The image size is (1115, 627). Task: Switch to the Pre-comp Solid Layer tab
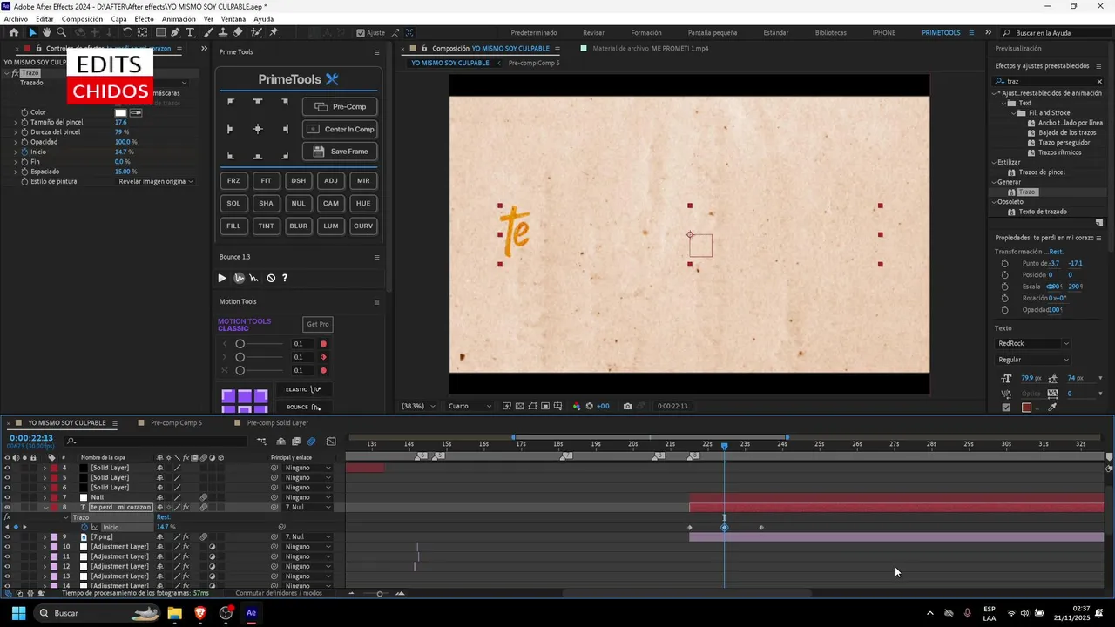[277, 423]
